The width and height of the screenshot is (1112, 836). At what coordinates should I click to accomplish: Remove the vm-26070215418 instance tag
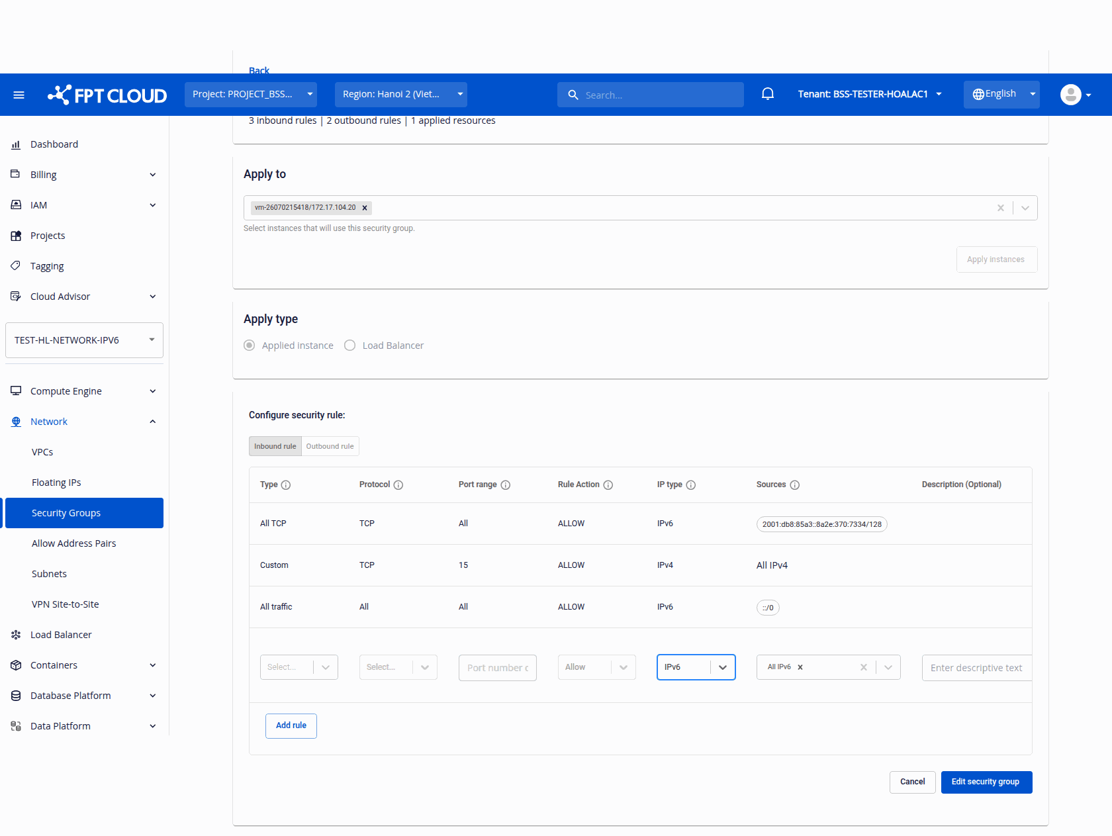[365, 208]
